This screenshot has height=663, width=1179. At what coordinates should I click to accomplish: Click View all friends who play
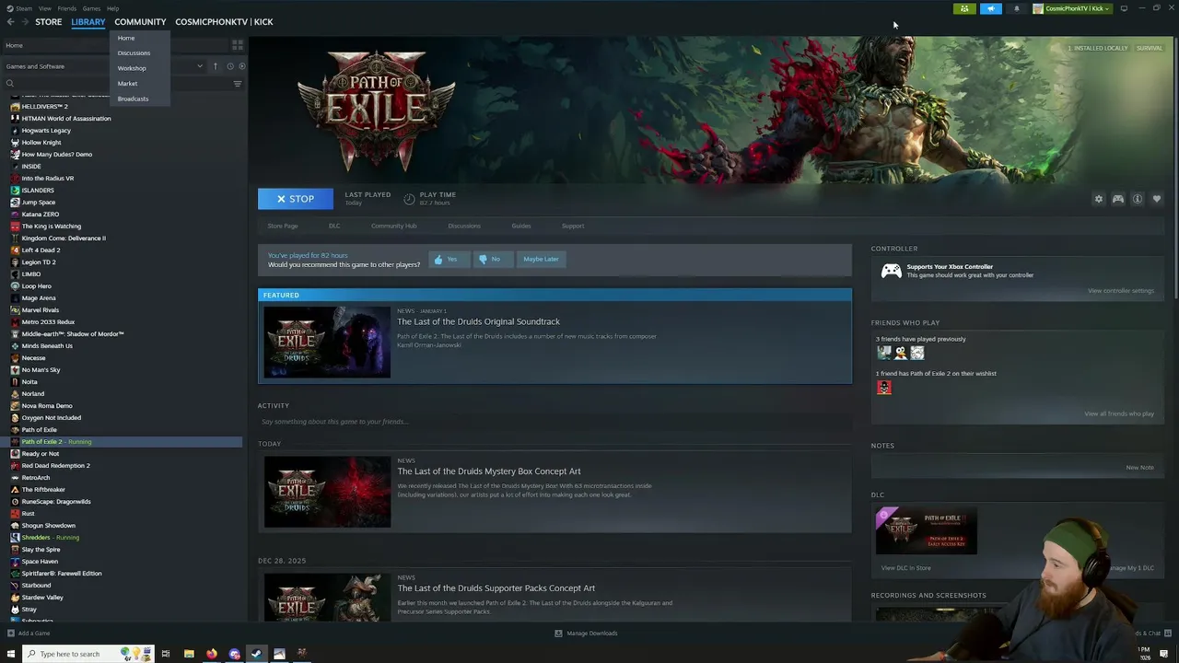[1118, 413]
